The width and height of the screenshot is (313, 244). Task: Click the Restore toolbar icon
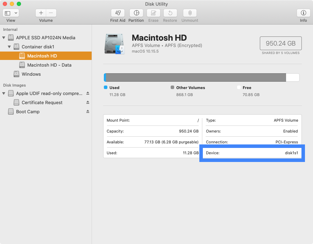coord(170,13)
